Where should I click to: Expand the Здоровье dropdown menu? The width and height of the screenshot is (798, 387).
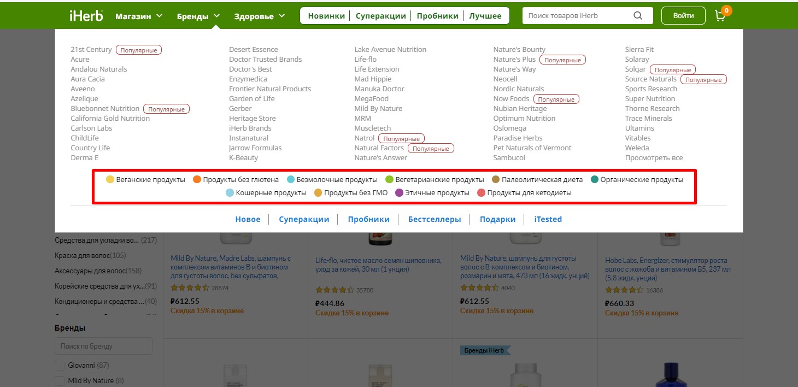(x=260, y=16)
